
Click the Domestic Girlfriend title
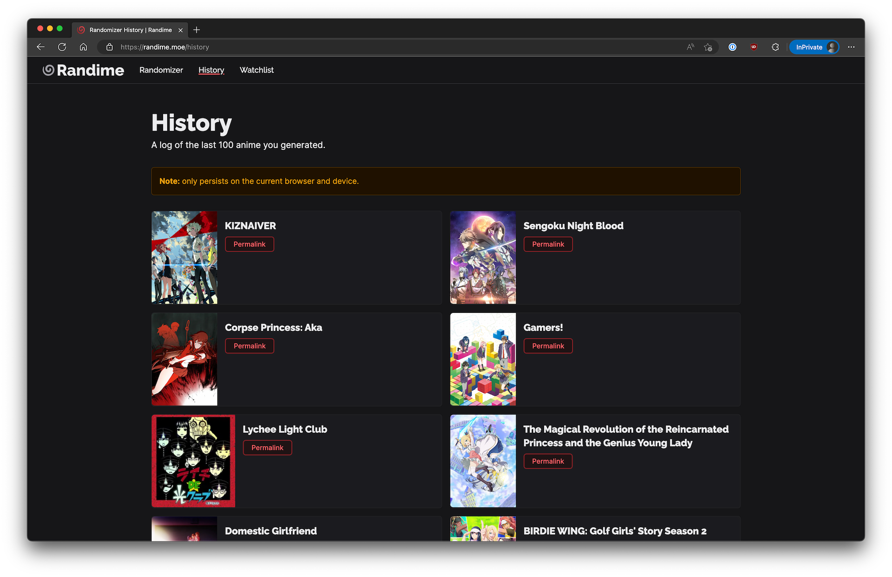pyautogui.click(x=271, y=531)
